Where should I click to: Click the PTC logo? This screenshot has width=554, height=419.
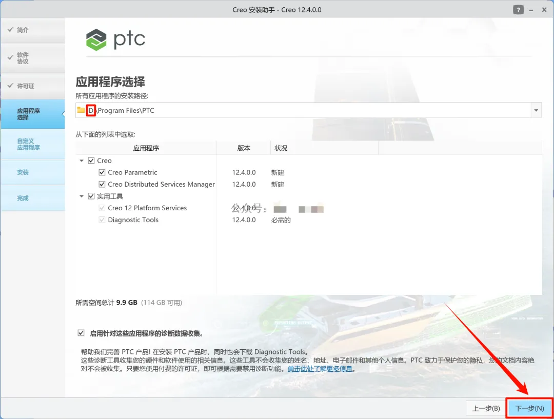point(115,39)
